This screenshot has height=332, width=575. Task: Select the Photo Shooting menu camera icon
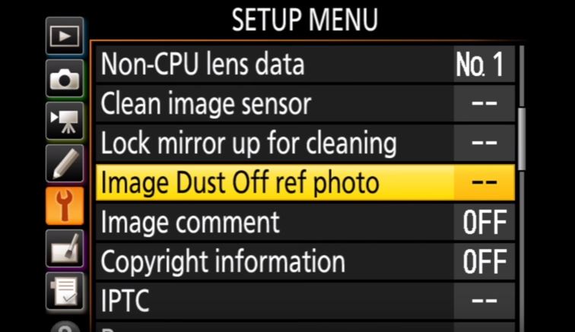[x=65, y=78]
